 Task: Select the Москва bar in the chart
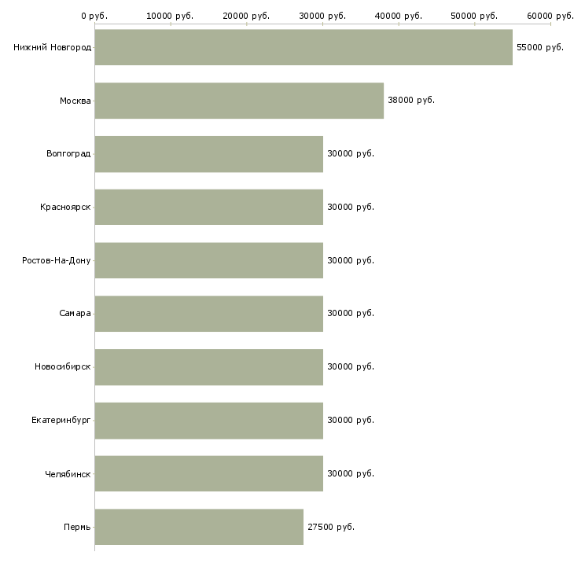[x=239, y=101]
